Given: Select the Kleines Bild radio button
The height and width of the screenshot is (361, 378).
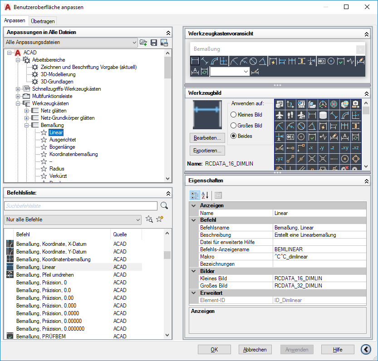Looking at the screenshot, I should 233,115.
